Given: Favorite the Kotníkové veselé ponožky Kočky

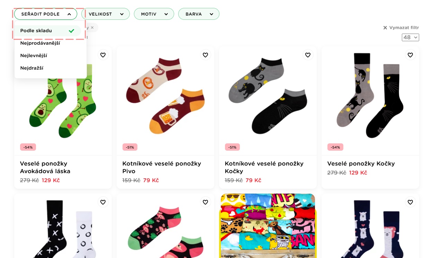Looking at the screenshot, I should point(308,55).
